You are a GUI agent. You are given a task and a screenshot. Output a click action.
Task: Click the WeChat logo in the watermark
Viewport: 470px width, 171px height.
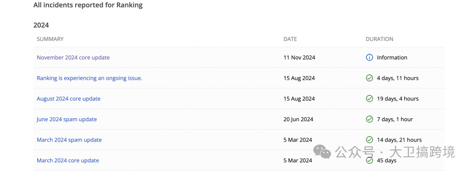pyautogui.click(x=322, y=152)
